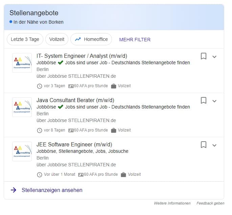
Task: Click green checkmark in Java Consultant listing
Action: click(x=61, y=107)
